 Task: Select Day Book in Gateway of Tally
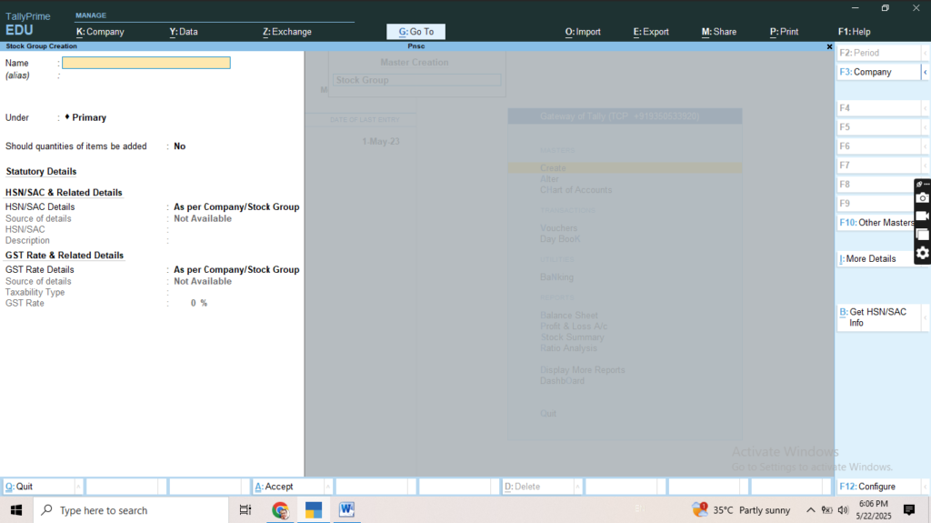[x=560, y=239]
